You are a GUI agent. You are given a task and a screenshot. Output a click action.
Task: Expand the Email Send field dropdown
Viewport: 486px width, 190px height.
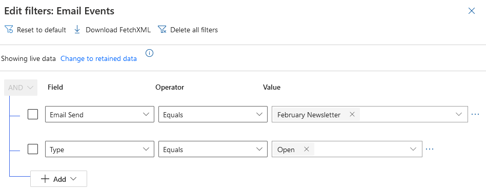pyautogui.click(x=99, y=114)
